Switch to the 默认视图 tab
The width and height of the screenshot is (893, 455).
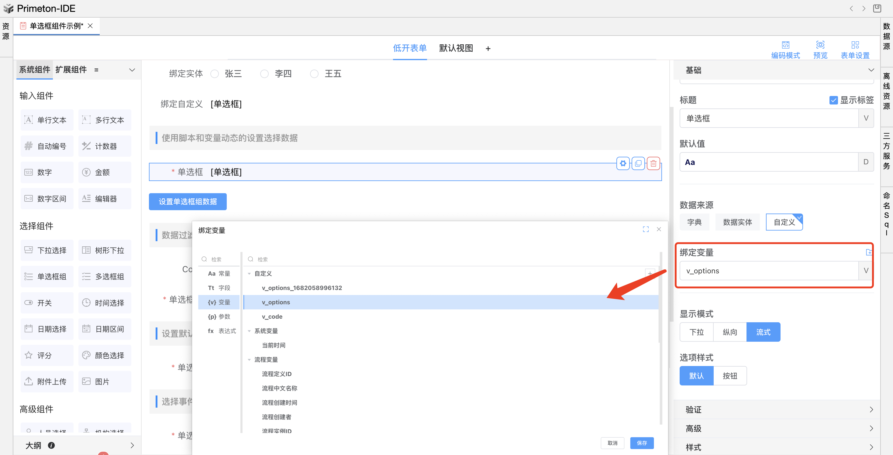tap(456, 48)
